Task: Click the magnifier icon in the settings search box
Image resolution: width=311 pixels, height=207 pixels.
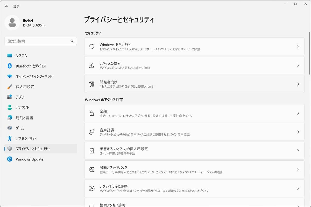Action: pos(72,41)
